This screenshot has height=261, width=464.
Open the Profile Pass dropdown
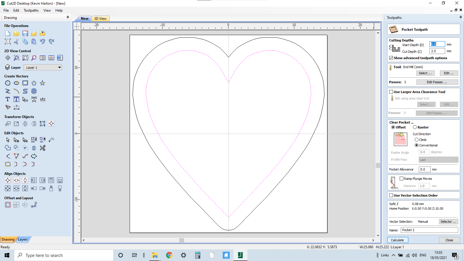point(438,160)
